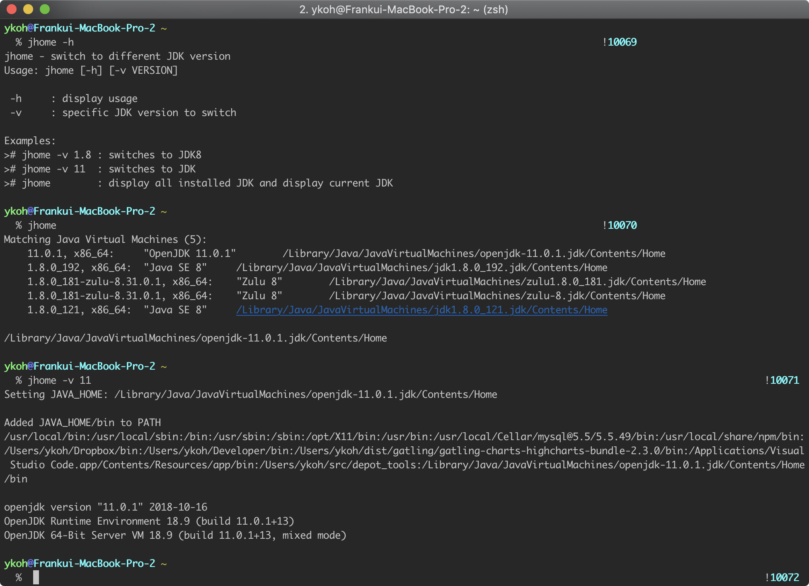Click the jdk1.8.0_192.jdk path line
Screen dimensions: 809x586
[421, 268]
